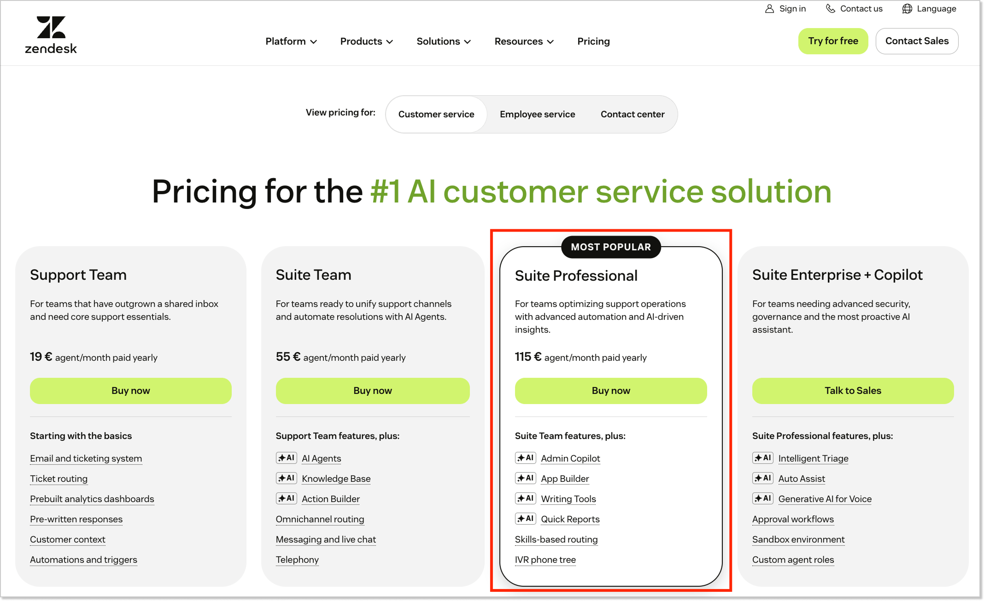Open the Admin Copilot link
This screenshot has height=601, width=984.
click(570, 458)
